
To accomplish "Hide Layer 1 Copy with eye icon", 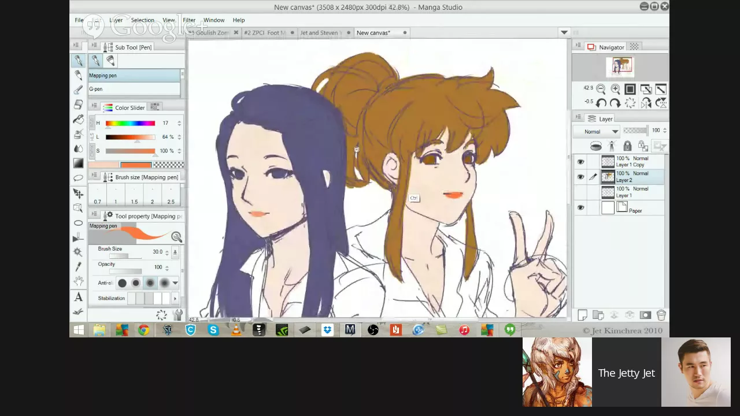I will point(580,162).
